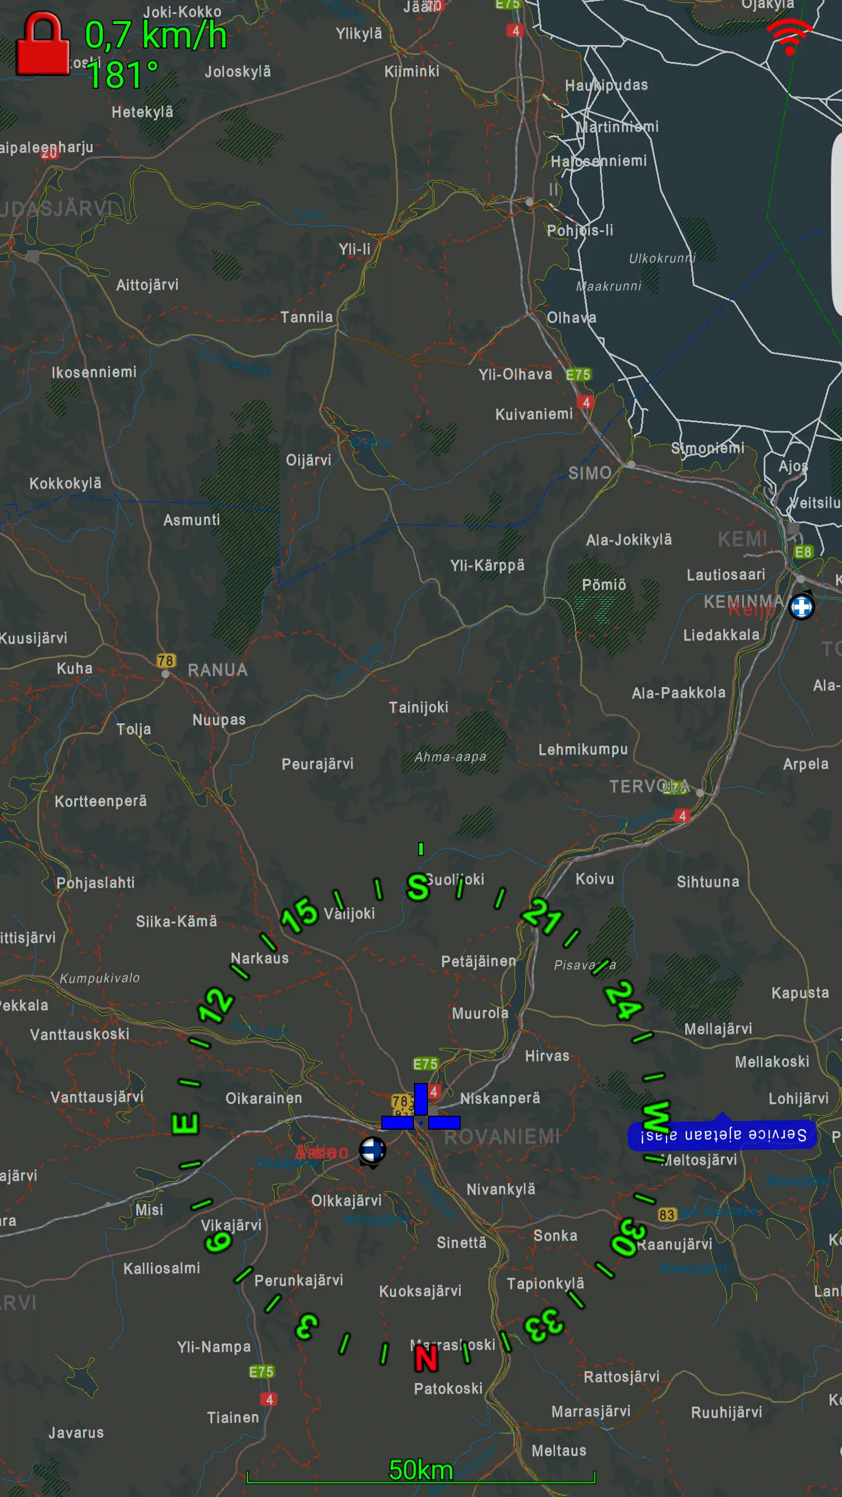Image resolution: width=842 pixels, height=1497 pixels.
Task: Tap the KEMI city label
Action: 742,539
